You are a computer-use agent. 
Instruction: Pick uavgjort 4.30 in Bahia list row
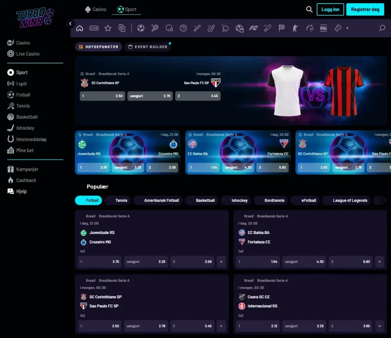pyautogui.click(x=304, y=262)
